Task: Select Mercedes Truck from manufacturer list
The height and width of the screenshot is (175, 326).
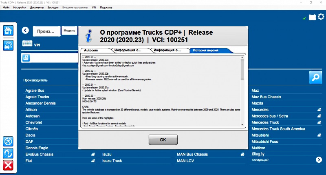Action: [x=265, y=122]
